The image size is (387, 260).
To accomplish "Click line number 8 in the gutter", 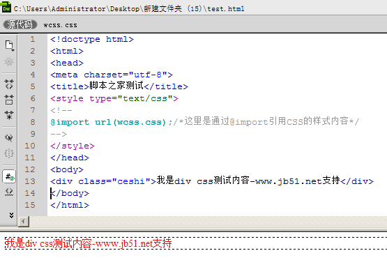I will 33,122.
